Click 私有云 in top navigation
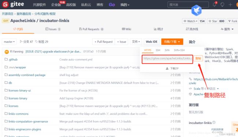This screenshot has height=137, width=238. point(86,5)
